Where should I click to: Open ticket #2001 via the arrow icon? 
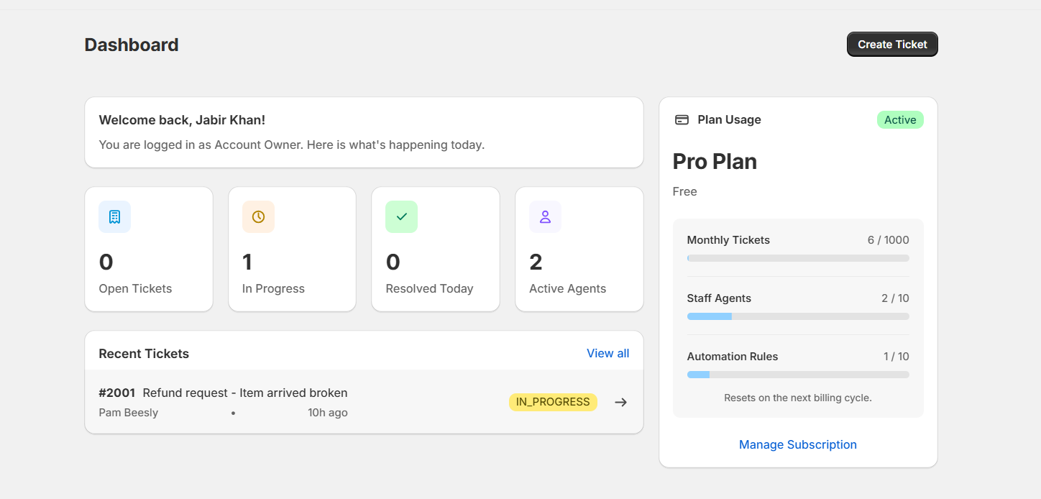[x=620, y=402]
